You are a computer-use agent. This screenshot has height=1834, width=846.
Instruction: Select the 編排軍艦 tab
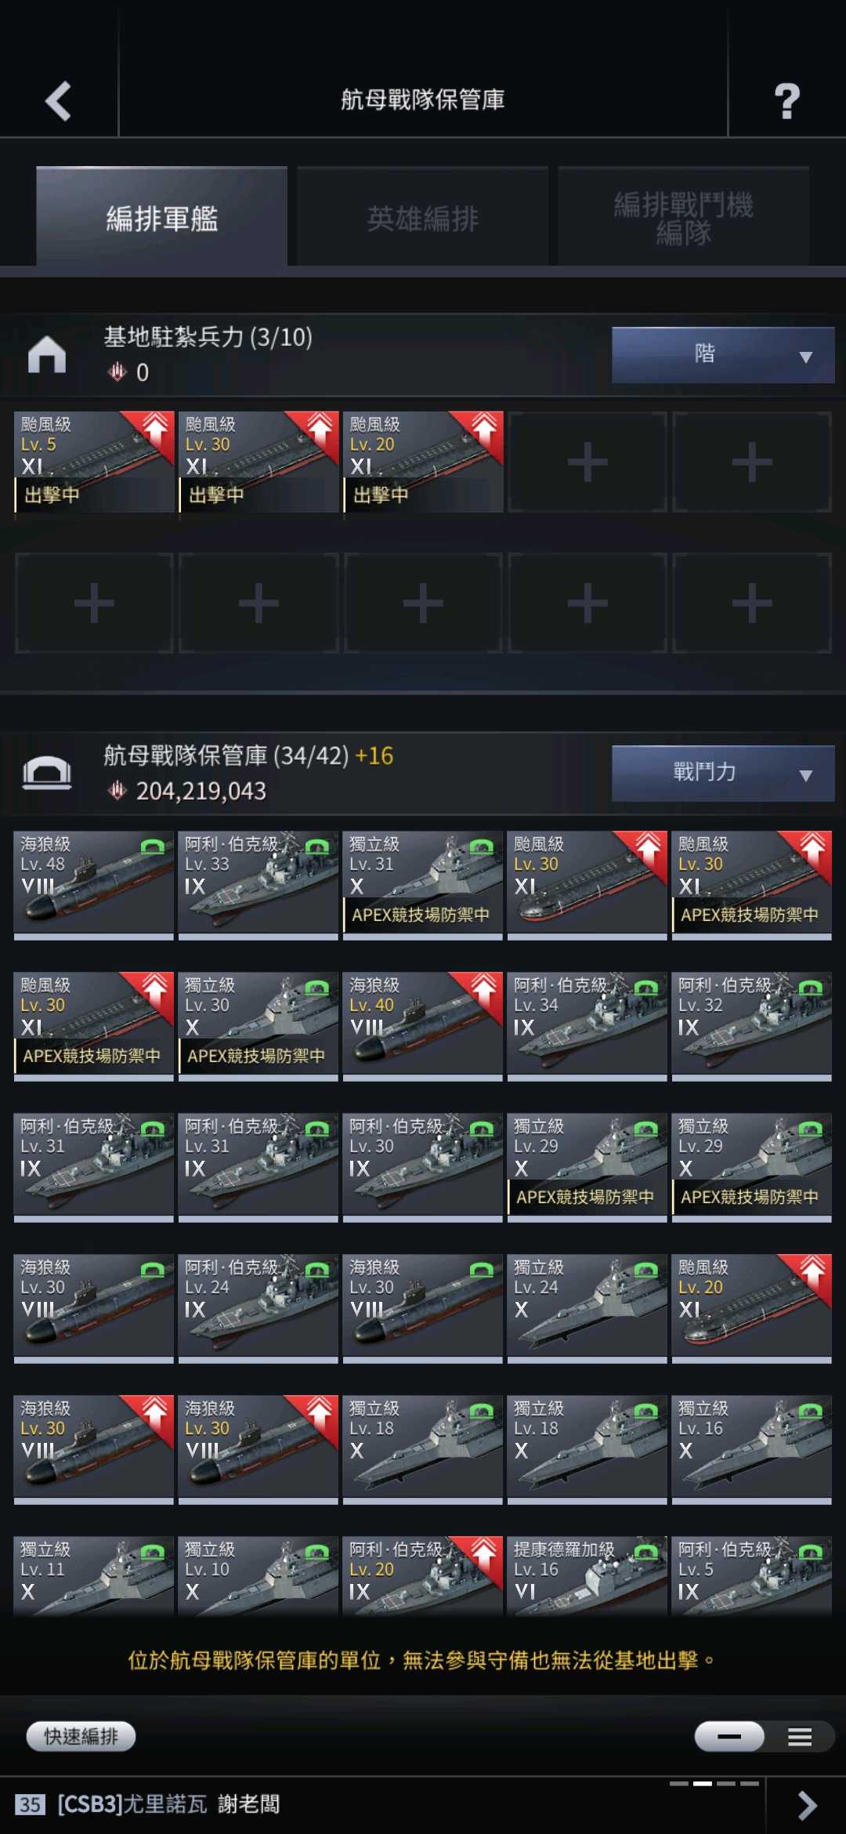click(x=162, y=218)
